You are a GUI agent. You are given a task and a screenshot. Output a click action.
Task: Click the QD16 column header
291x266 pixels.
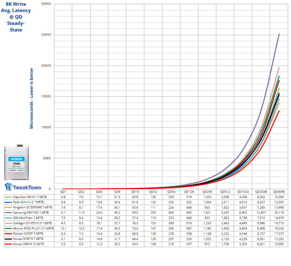[x=135, y=192]
